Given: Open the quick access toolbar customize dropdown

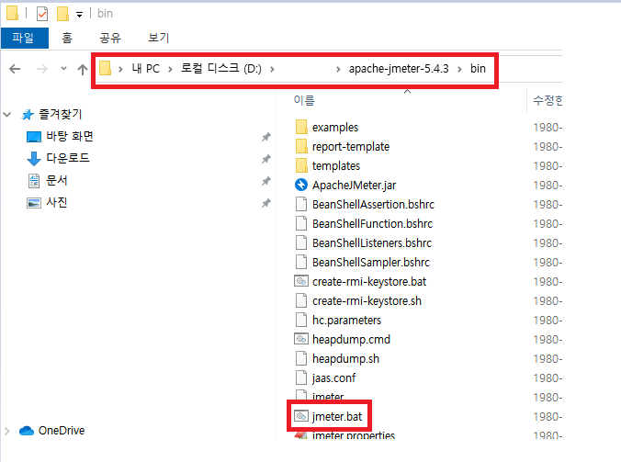Looking at the screenshot, I should point(79,15).
